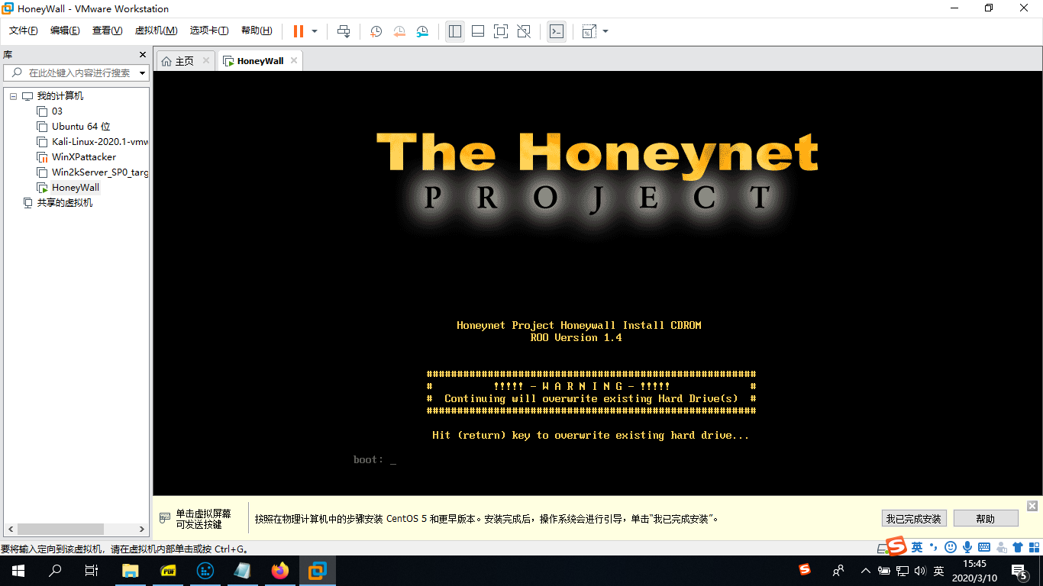Click the VMware Workstation taskbar icon

click(x=318, y=571)
